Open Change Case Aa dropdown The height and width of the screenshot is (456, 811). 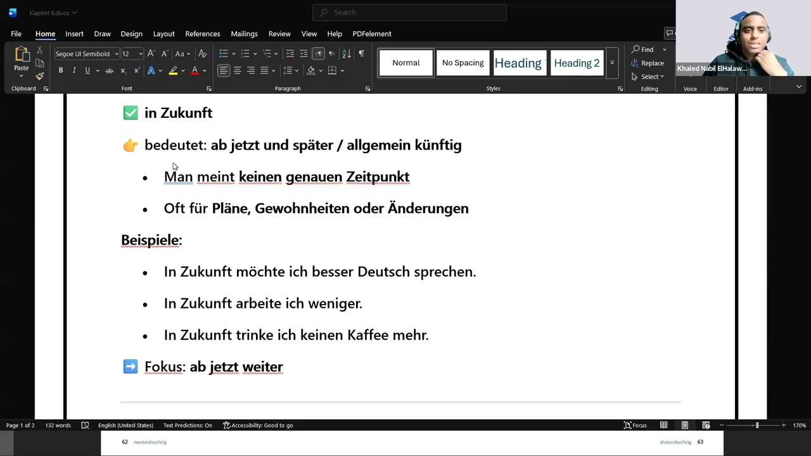182,54
